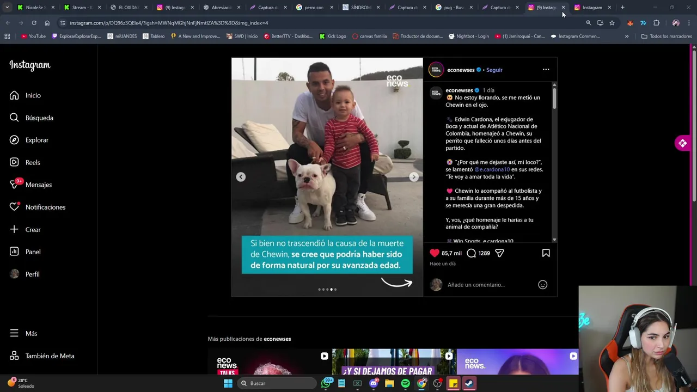Open Chrome home page button
Screen dimensions: 697x392
pos(47,23)
